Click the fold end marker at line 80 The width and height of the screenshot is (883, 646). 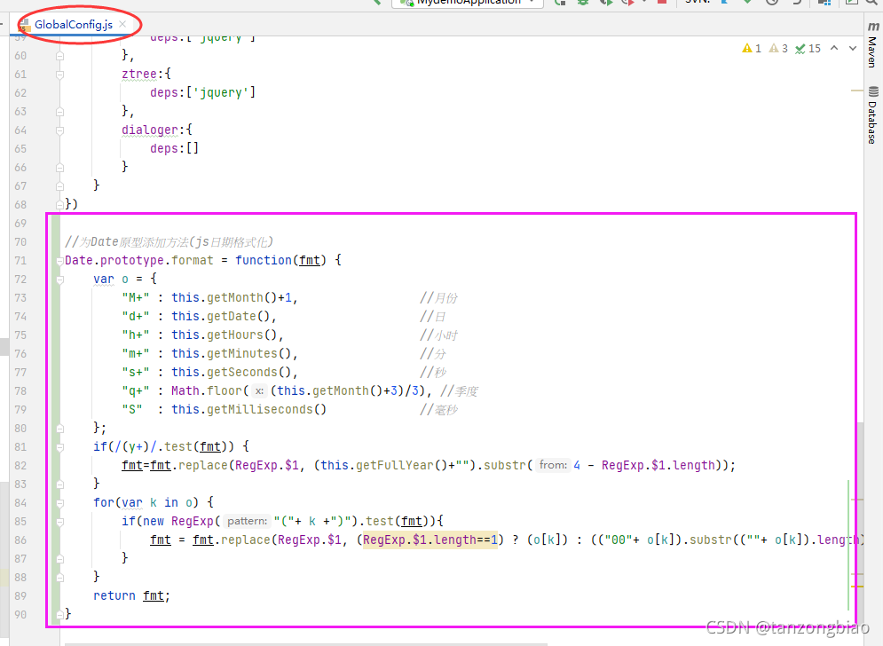tap(59, 429)
